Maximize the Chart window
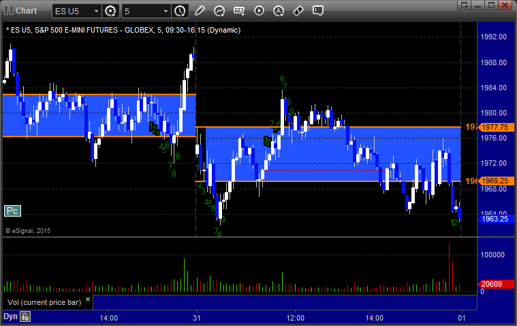Viewport: 517px width, 326px height. (x=491, y=5)
